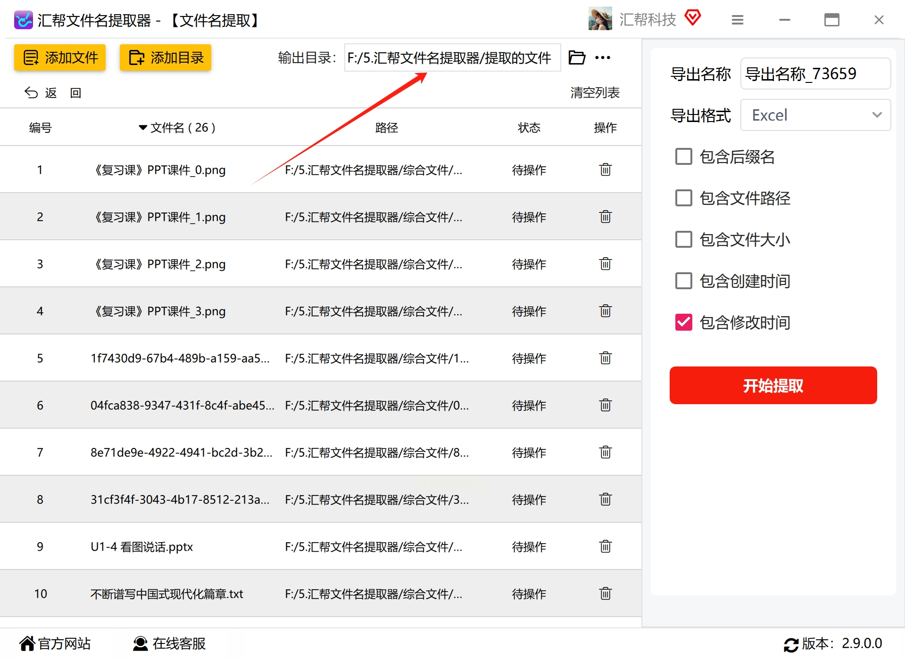Click the 导出名称 input field
This screenshot has width=905, height=659.
[x=815, y=73]
